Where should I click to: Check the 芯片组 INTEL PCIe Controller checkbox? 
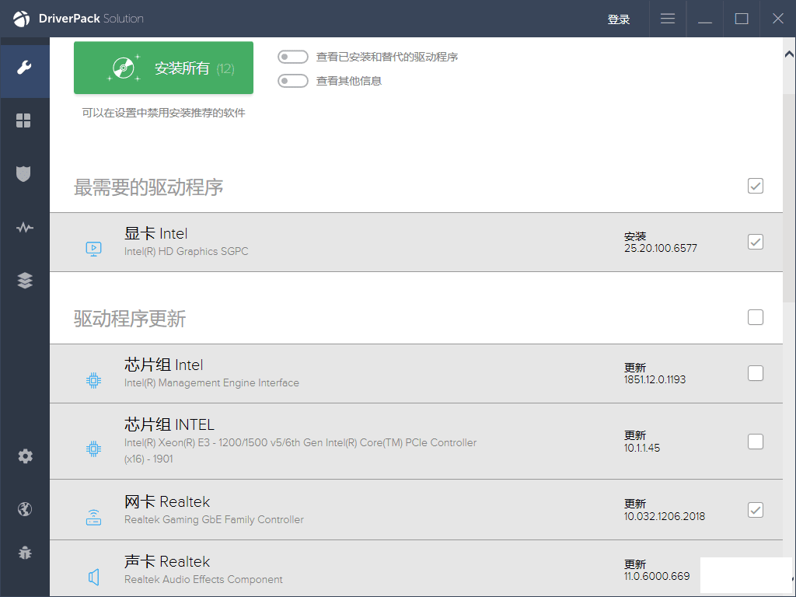(x=756, y=442)
